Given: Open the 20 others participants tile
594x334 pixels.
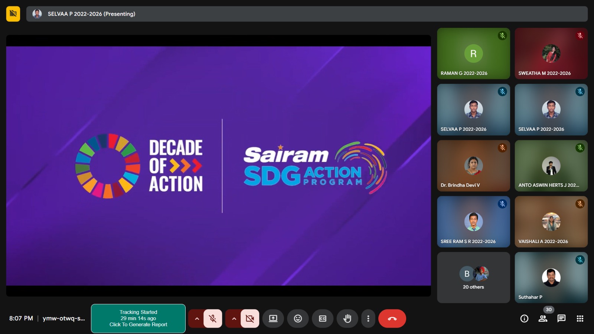Looking at the screenshot, I should click(473, 278).
